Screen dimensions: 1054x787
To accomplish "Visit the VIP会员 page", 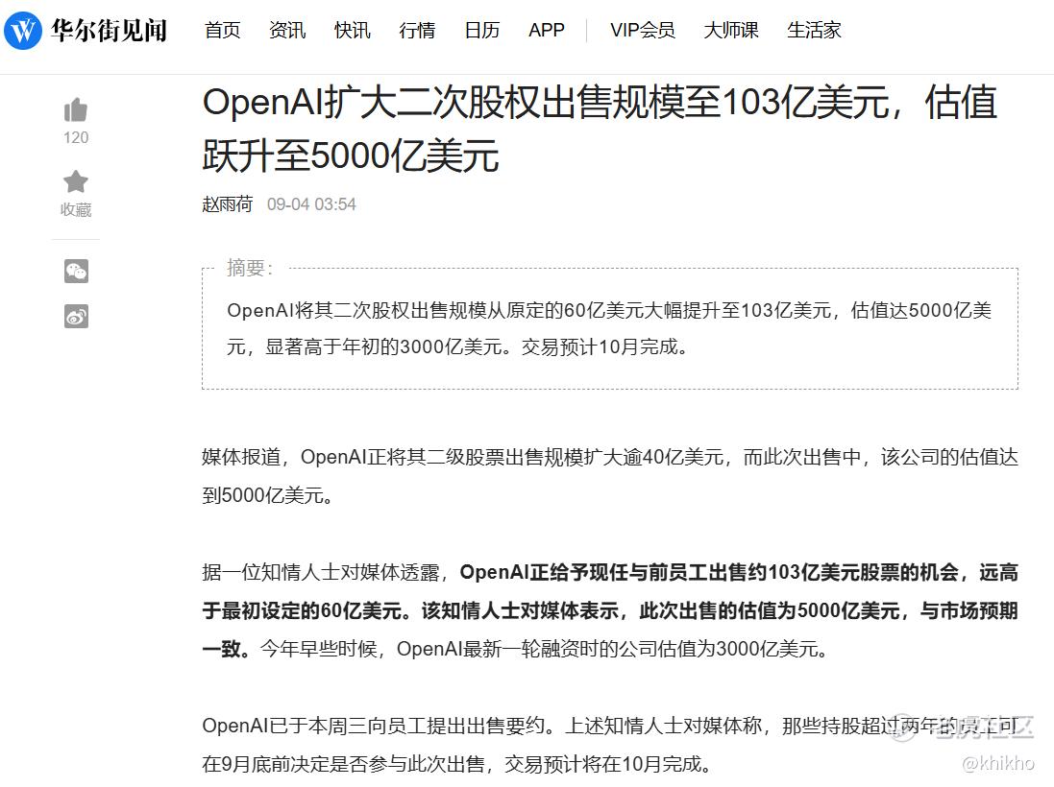I will tap(643, 30).
